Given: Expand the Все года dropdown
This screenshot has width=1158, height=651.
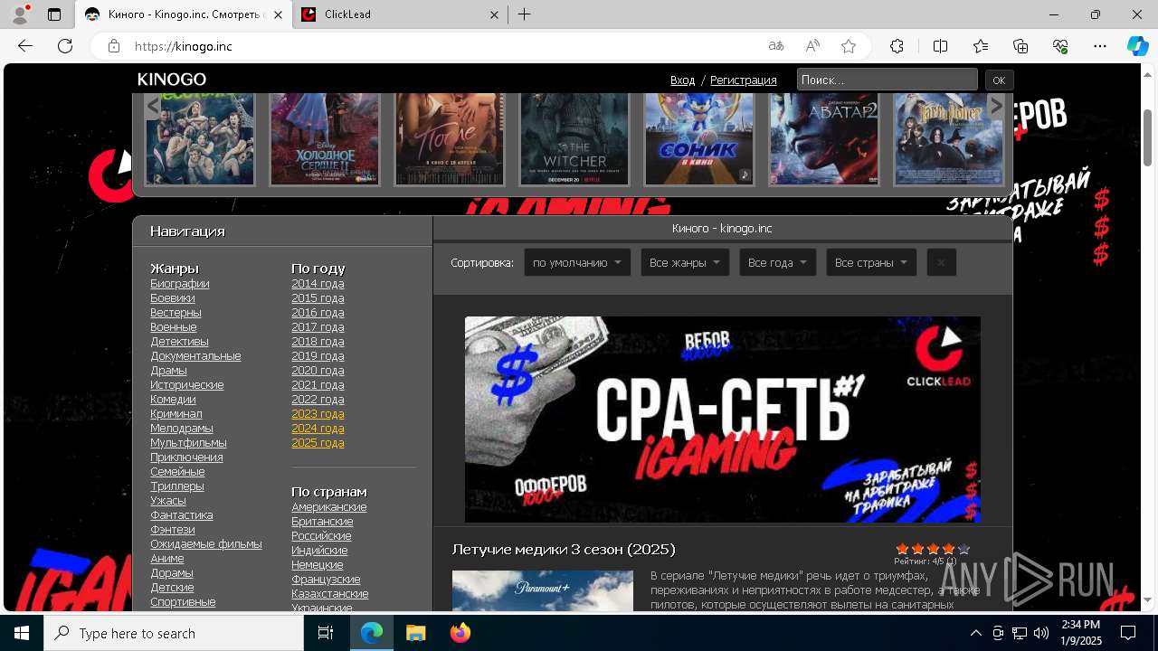Looking at the screenshot, I should click(778, 262).
